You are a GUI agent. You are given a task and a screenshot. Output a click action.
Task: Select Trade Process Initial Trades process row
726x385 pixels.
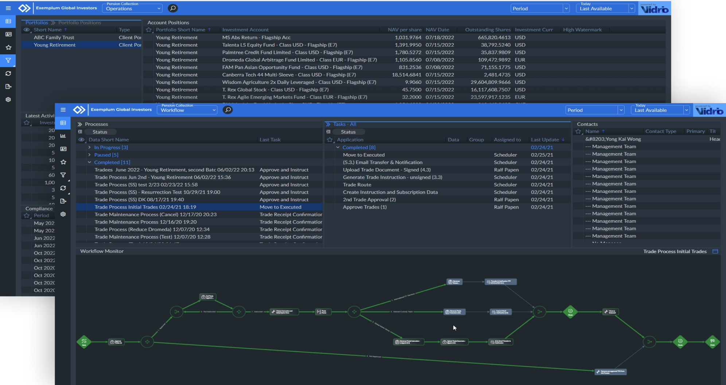point(199,207)
